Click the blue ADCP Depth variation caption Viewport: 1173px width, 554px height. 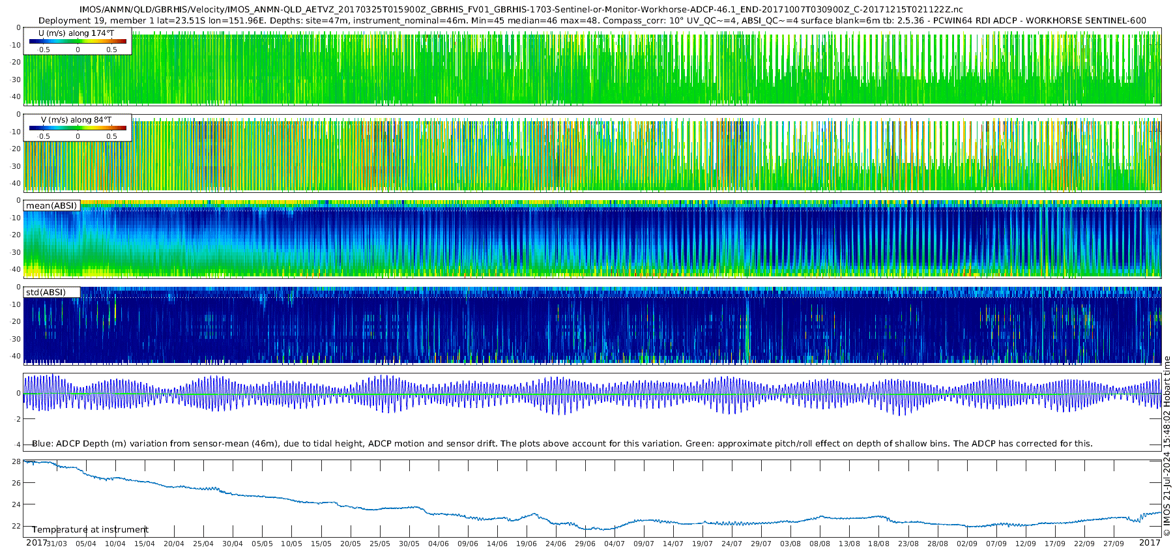[x=562, y=444]
